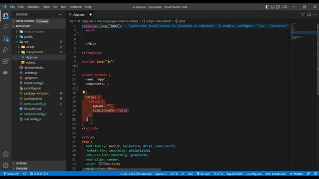This screenshot has height=179, width=319.
Task: Click the script breadcrumb item
Action: (148, 21)
